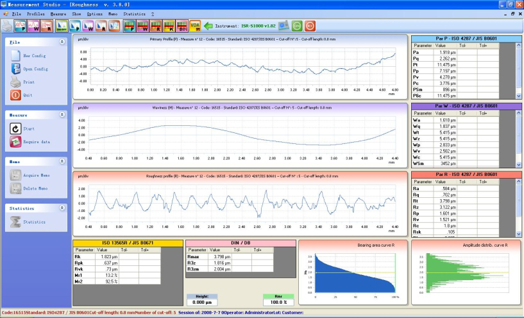Click the DIN parameters toolbar icon
The height and width of the screenshot is (318, 524).
click(x=182, y=26)
